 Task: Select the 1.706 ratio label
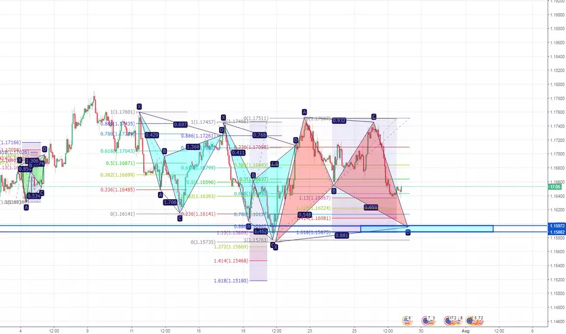point(170,202)
